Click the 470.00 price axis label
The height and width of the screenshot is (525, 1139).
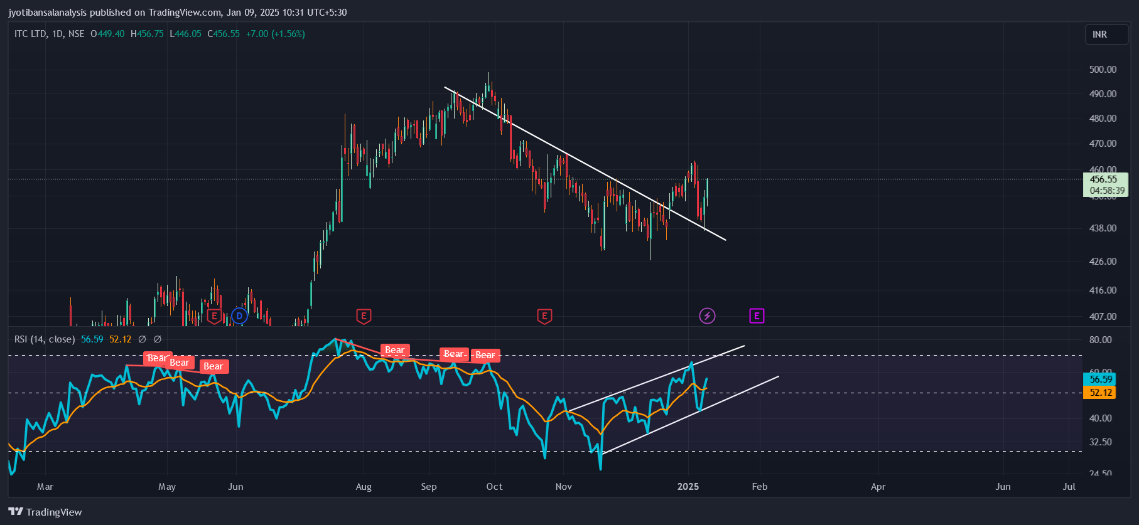(x=1103, y=144)
